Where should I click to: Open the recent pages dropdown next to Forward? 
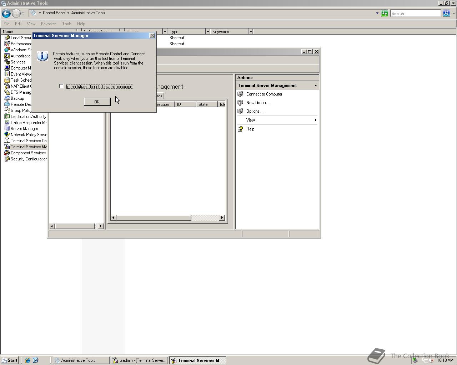tap(23, 14)
